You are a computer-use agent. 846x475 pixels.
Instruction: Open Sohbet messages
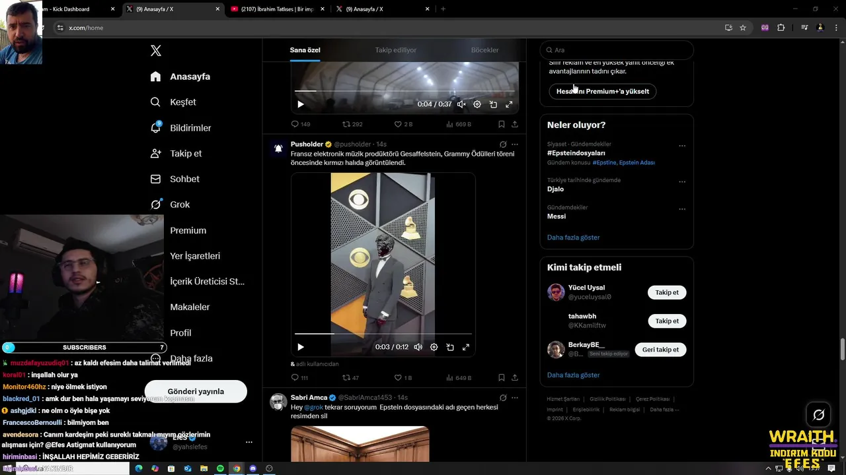pos(174,179)
